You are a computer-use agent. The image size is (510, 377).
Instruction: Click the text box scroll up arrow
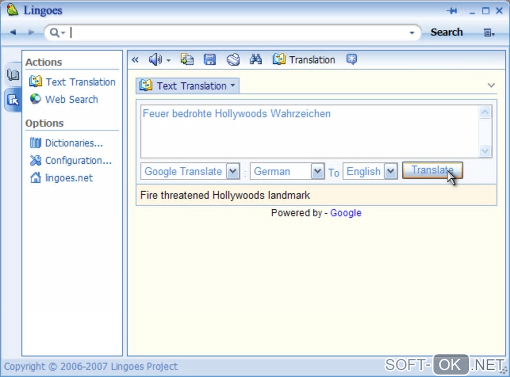[485, 112]
